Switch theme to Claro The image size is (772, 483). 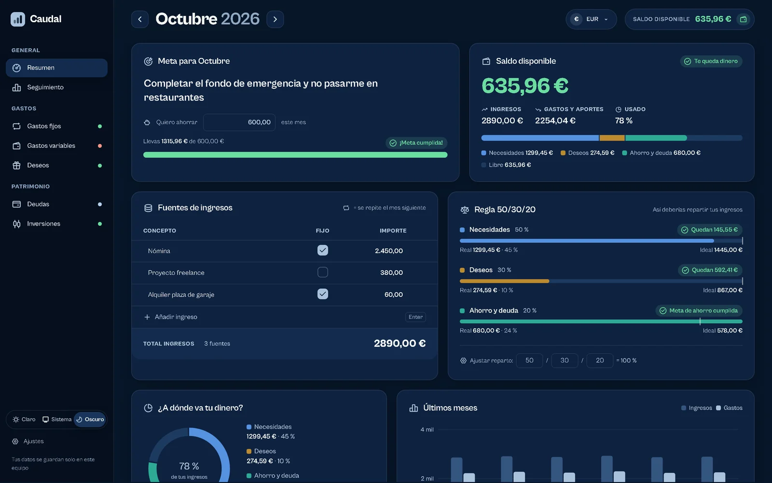pos(24,419)
